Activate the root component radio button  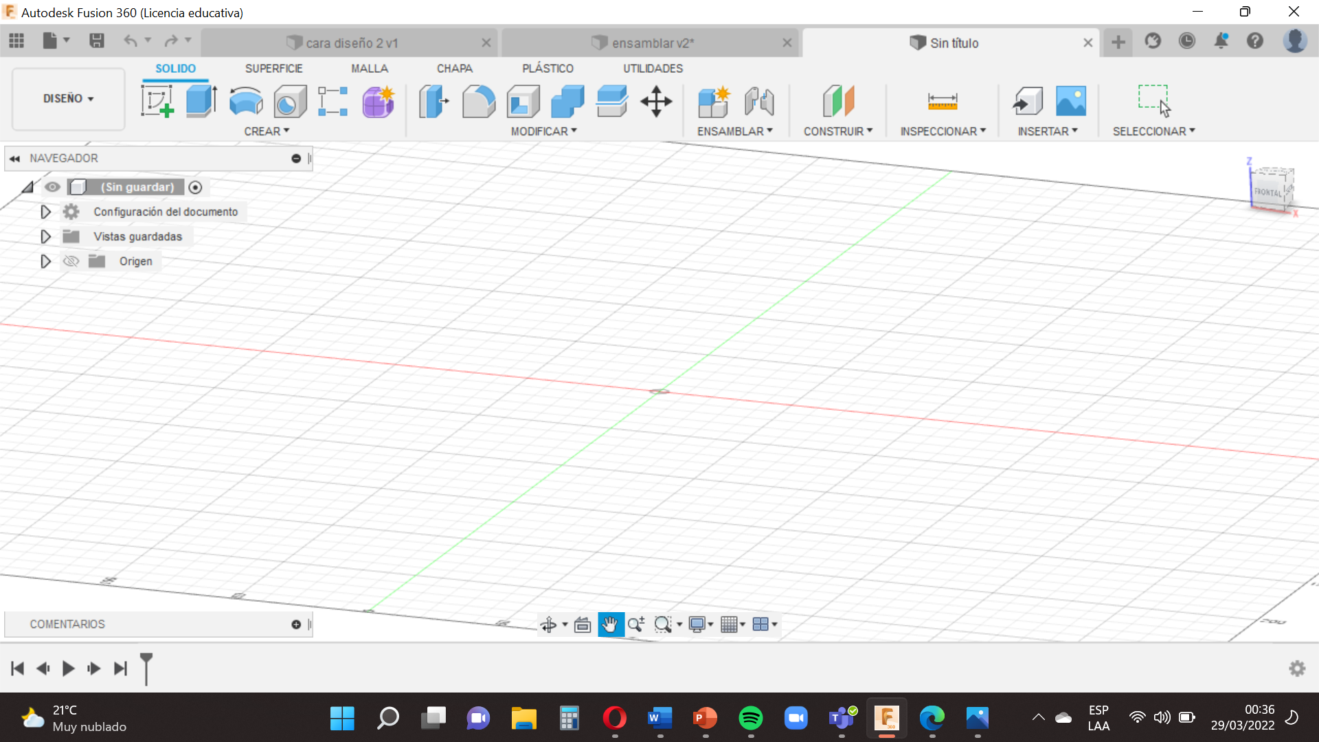click(x=195, y=187)
